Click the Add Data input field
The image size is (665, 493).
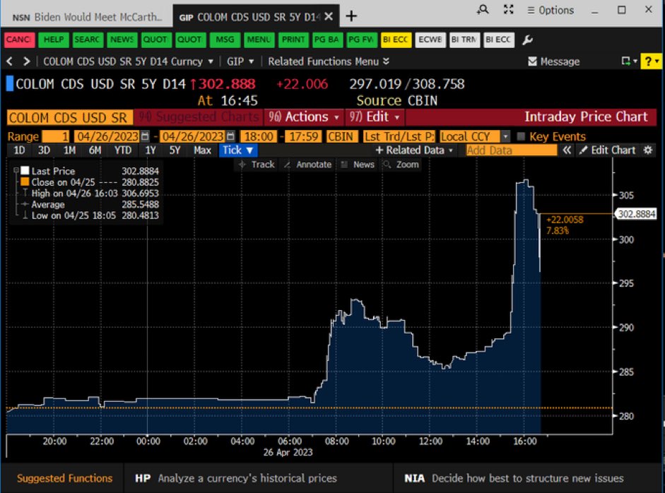coord(511,150)
